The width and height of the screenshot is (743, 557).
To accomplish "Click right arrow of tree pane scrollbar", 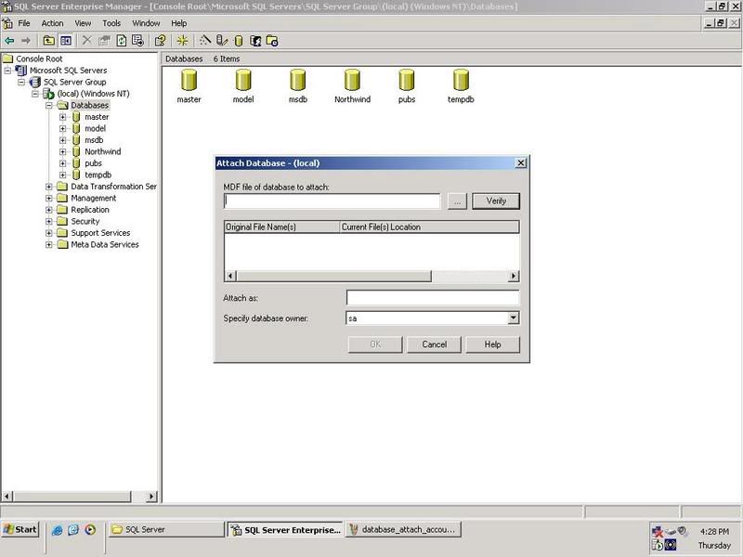I will (151, 497).
